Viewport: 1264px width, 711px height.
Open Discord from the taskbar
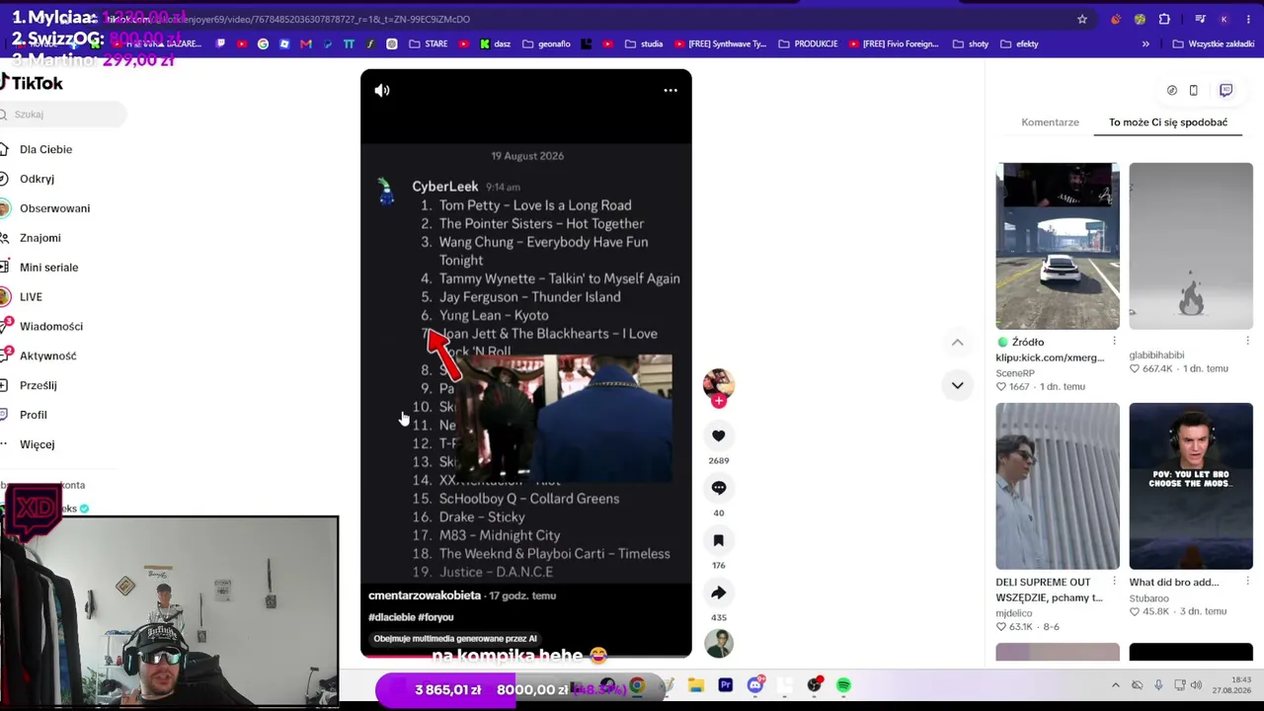755,685
